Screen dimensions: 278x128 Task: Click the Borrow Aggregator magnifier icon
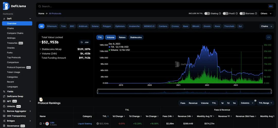click(x=4, y=111)
